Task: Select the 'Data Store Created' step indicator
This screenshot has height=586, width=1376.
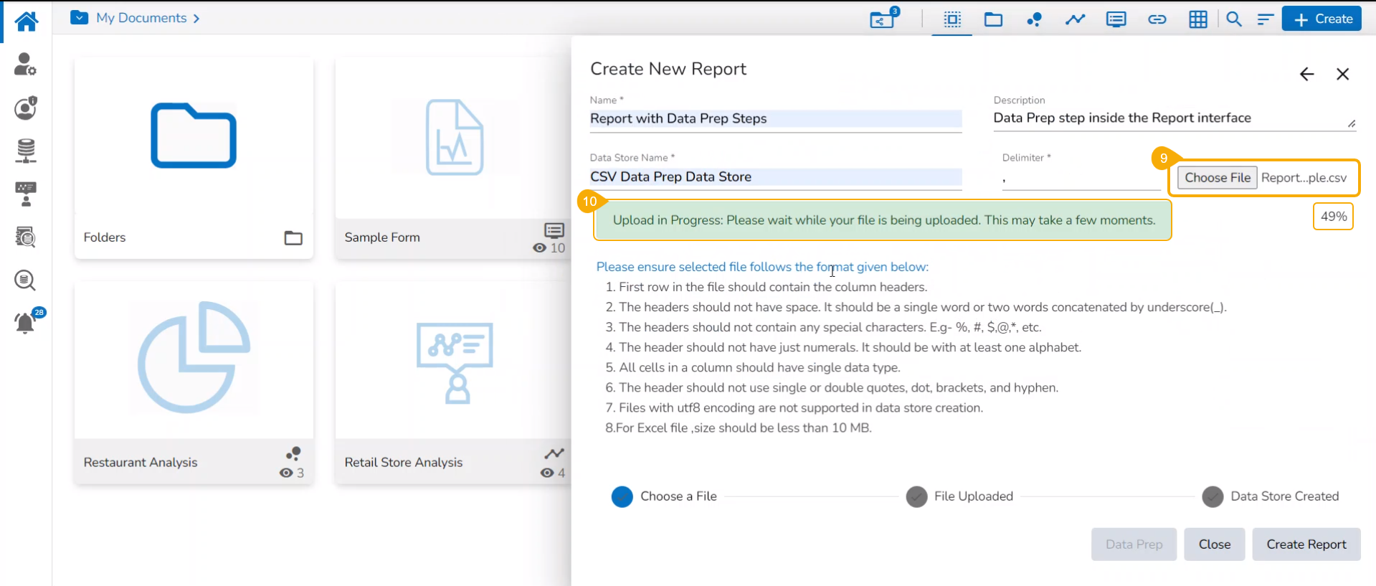Action: pyautogui.click(x=1213, y=496)
